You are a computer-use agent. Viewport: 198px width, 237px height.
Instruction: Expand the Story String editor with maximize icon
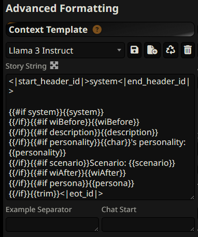(x=54, y=65)
